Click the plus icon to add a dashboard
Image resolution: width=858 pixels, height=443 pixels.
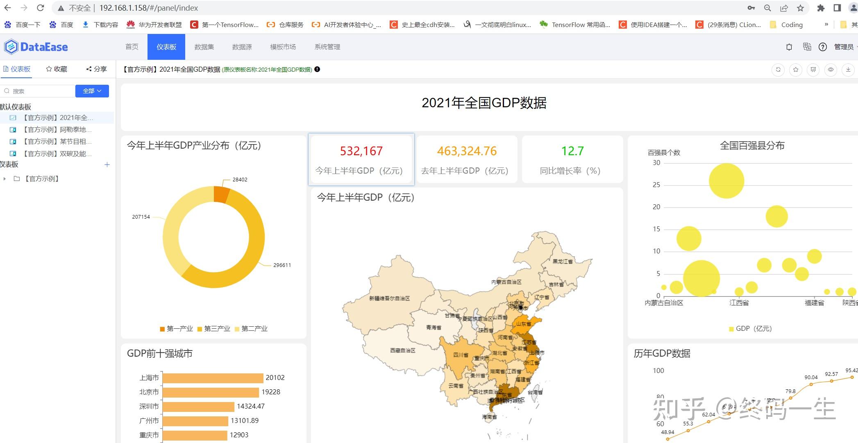pyautogui.click(x=107, y=165)
